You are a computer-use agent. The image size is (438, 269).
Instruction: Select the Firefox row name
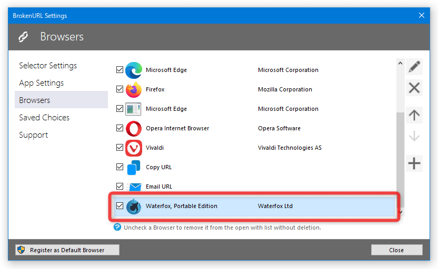(155, 89)
